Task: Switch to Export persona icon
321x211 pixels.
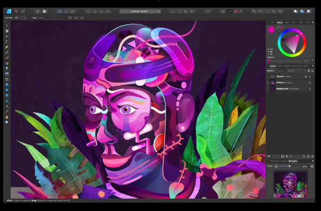Action: 23,11
